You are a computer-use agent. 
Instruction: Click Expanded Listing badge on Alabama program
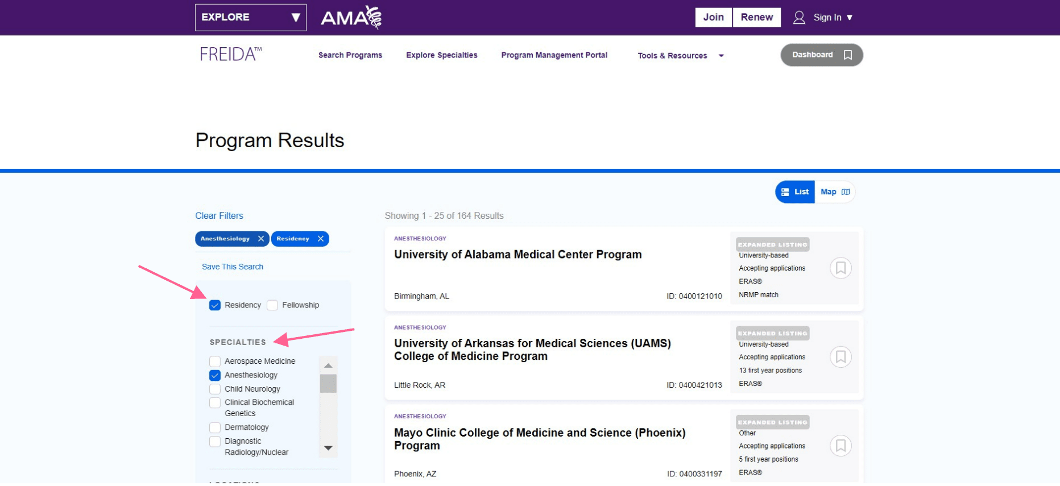point(772,244)
